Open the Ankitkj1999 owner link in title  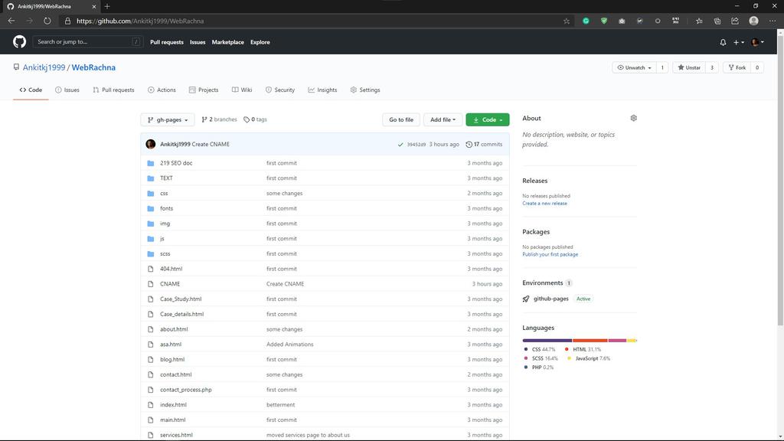(x=44, y=67)
